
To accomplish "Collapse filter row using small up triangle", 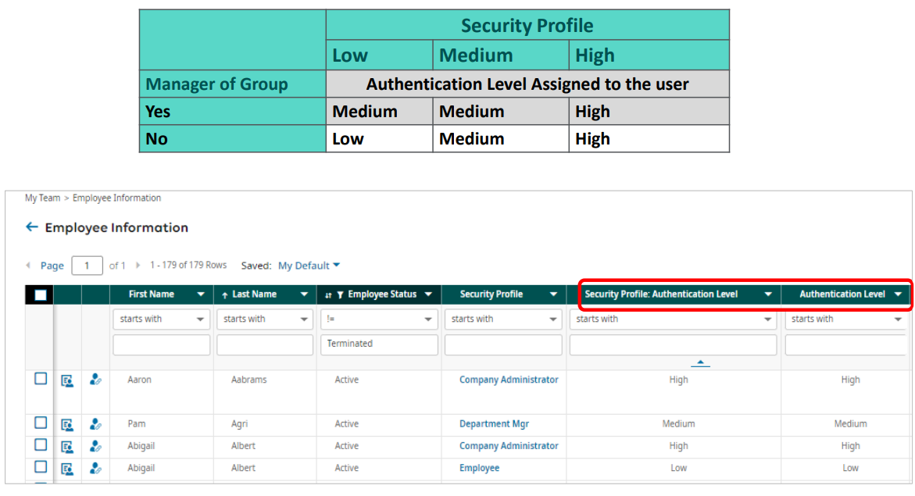I will 700,362.
